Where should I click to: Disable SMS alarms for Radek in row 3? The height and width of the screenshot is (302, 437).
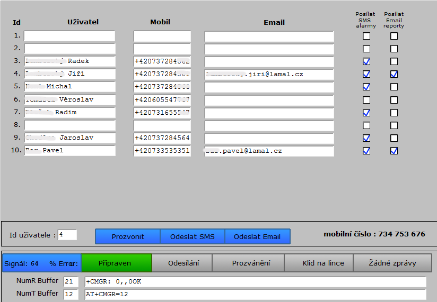click(366, 61)
